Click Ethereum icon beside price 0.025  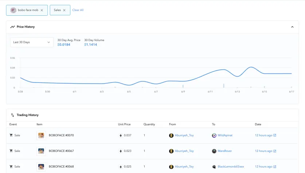click(121, 167)
